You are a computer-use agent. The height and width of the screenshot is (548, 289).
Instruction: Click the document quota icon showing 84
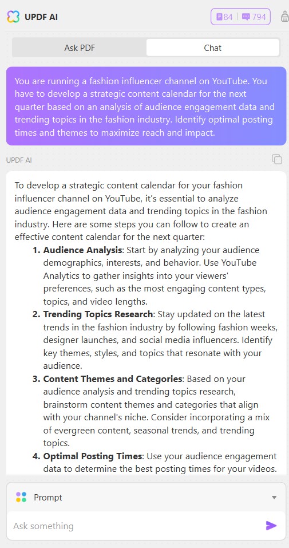[219, 17]
